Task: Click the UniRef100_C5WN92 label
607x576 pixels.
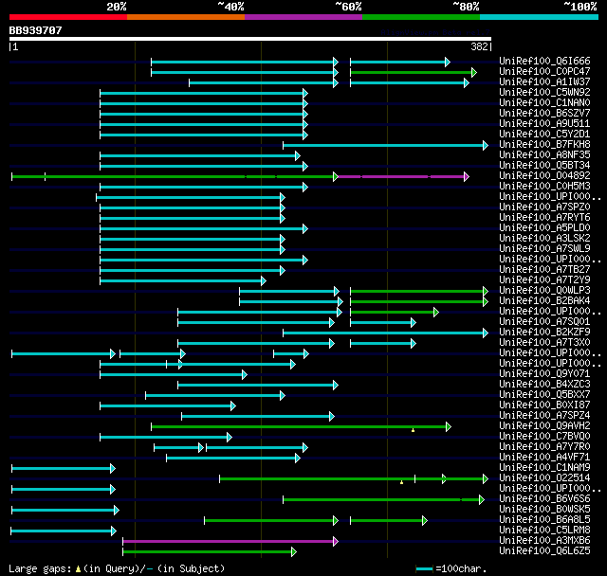Action: coord(544,93)
